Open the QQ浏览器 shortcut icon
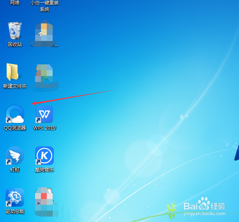Screen dimensions: 239x222 pos(15,114)
